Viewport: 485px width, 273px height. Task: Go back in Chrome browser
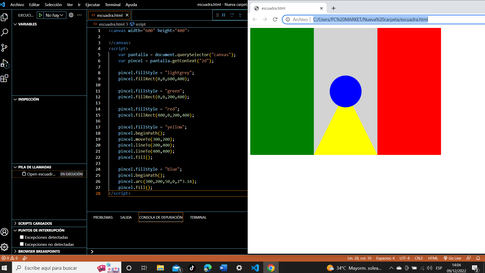pyautogui.click(x=255, y=20)
